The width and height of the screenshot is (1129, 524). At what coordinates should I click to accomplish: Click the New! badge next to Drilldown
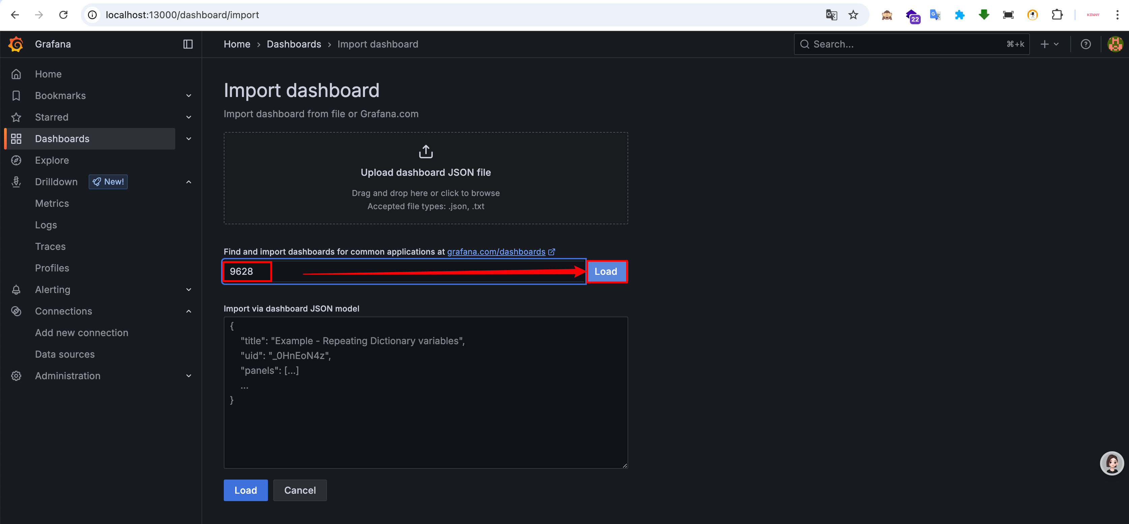coord(108,182)
